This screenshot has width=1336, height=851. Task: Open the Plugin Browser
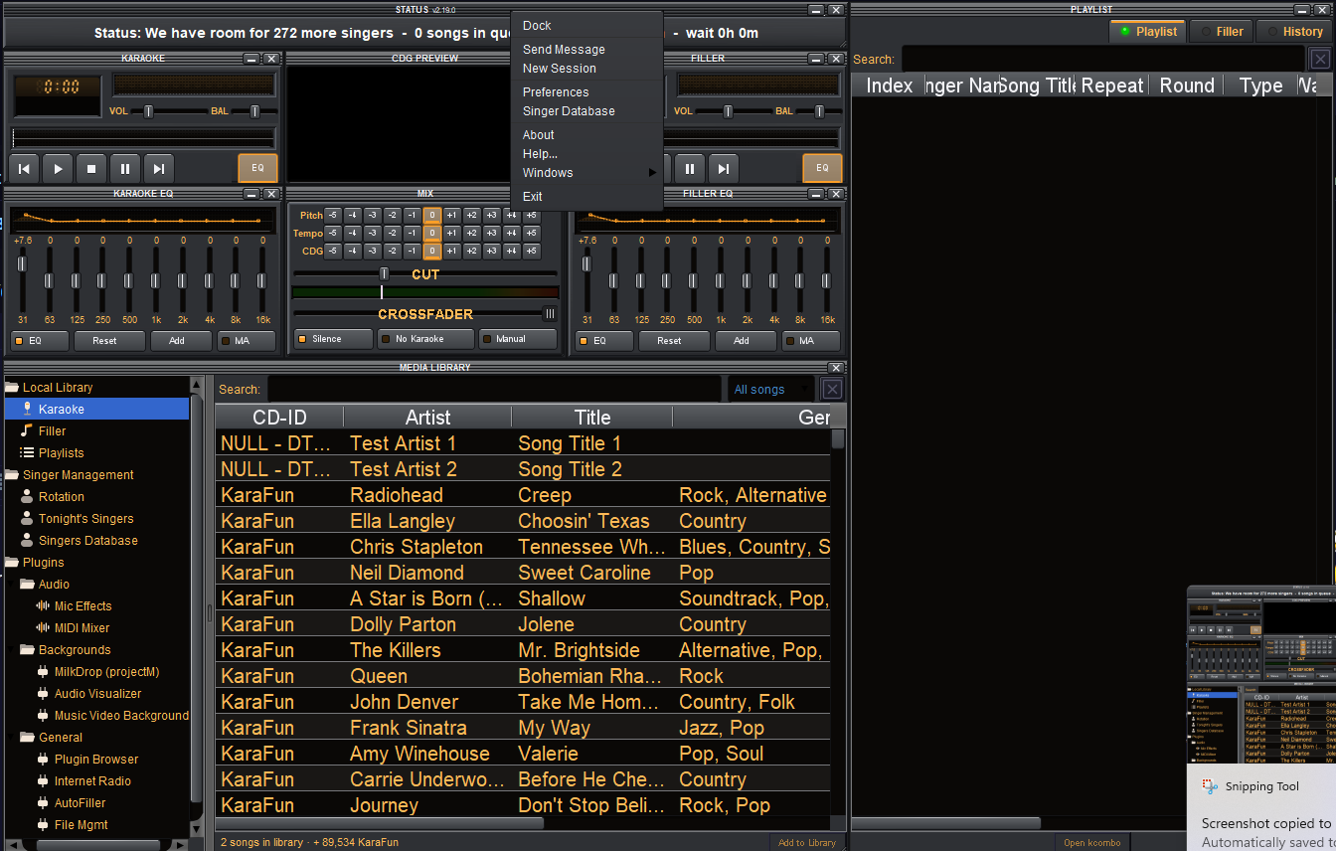pos(96,759)
